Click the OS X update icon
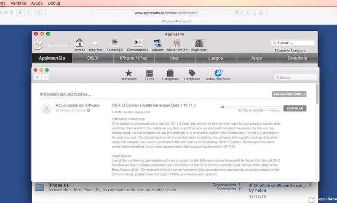The image size is (337, 203). tap(46, 108)
